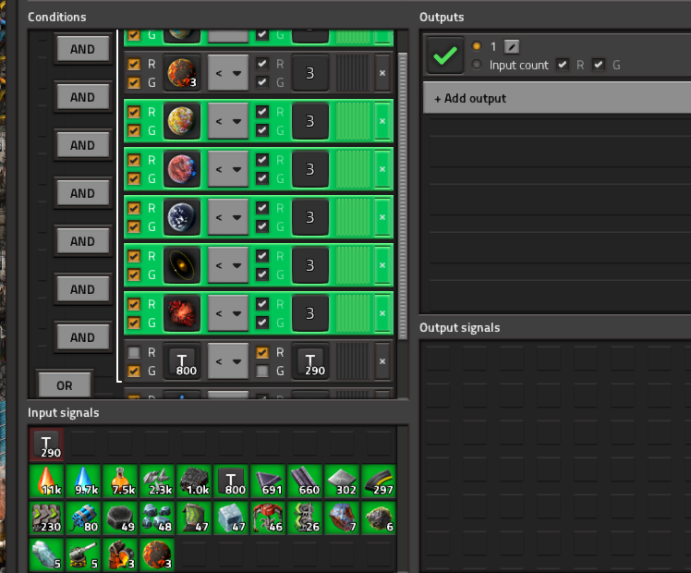This screenshot has height=573, width=691.
Task: Click the 7.5k flask signal in Input signals
Action: [120, 482]
